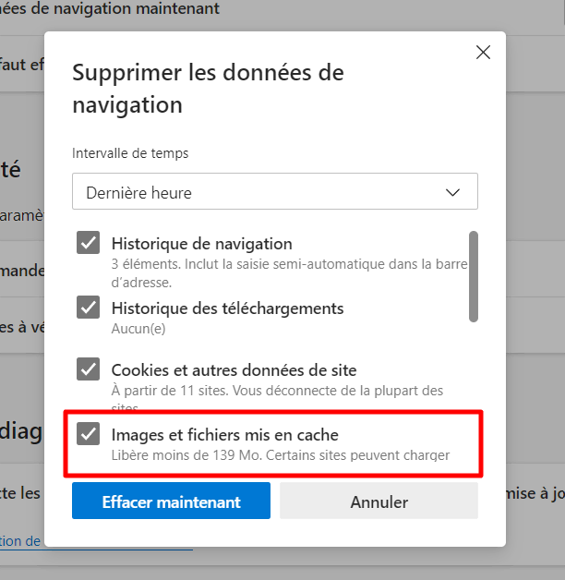Screen dimensions: 565x580
Task: Open the Intervalle de temps dropdown
Action: (x=274, y=192)
